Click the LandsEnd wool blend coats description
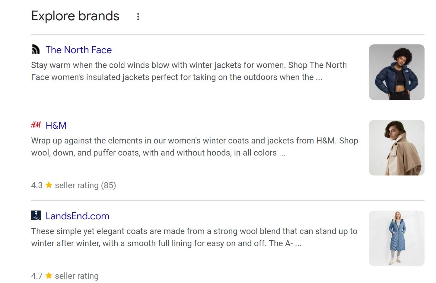The height and width of the screenshot is (283, 436). pyautogui.click(x=194, y=237)
